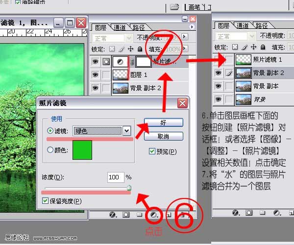The width and height of the screenshot is (294, 245).
Task: Click create adjustment layer icon in left layers panel
Action: pyautogui.click(x=153, y=215)
